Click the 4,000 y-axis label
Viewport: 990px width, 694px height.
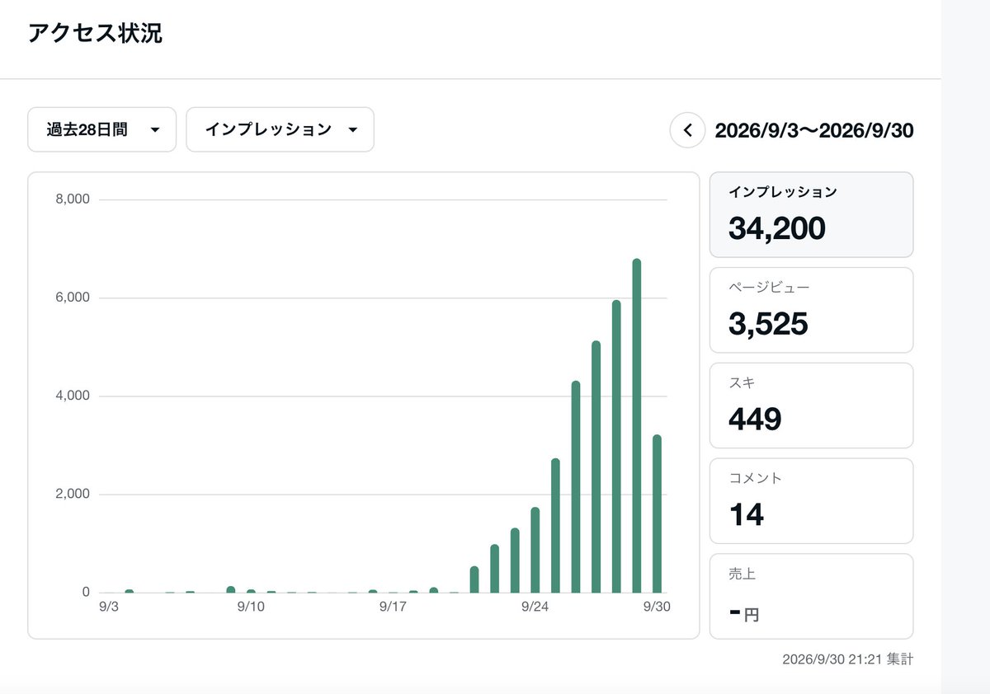pos(73,396)
